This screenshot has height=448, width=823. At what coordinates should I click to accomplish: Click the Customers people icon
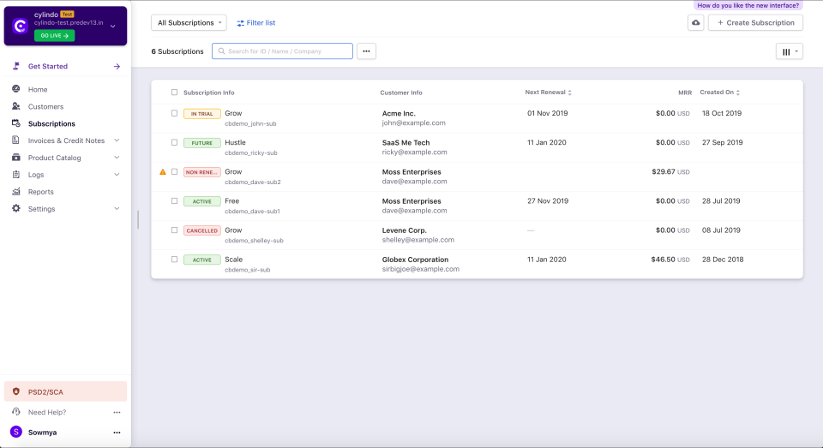point(16,106)
